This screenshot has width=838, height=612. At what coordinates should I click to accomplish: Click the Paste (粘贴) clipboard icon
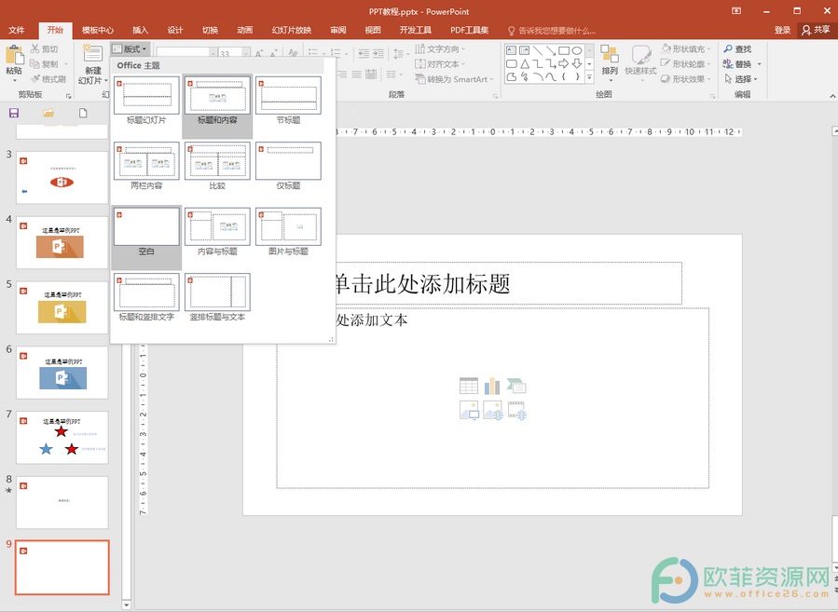point(14,55)
